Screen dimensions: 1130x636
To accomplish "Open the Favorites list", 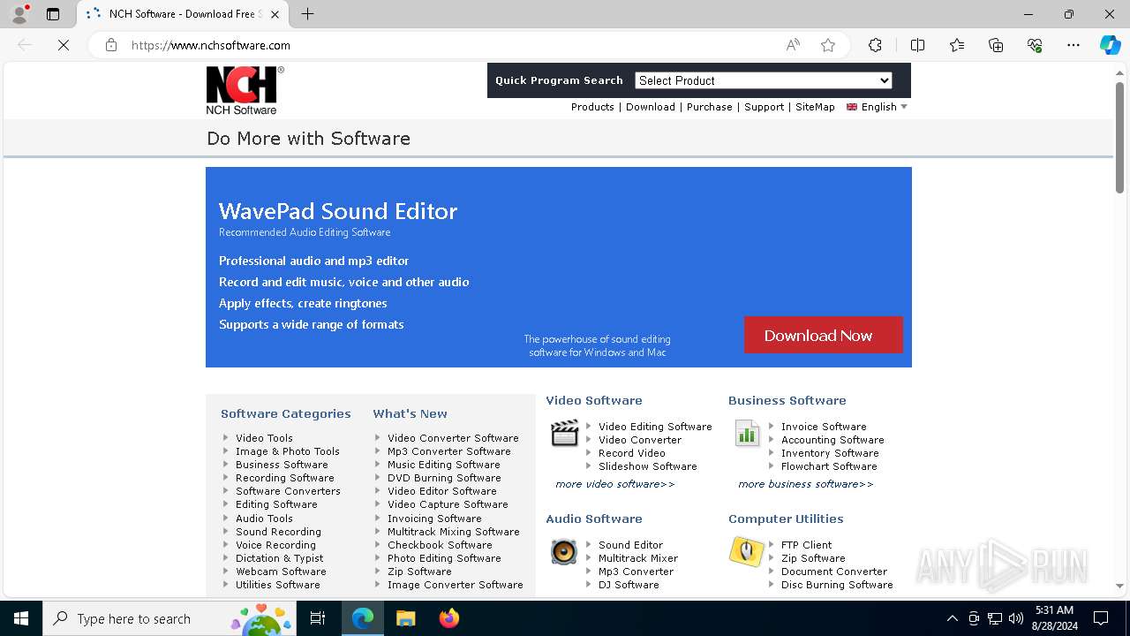I will pos(957,45).
